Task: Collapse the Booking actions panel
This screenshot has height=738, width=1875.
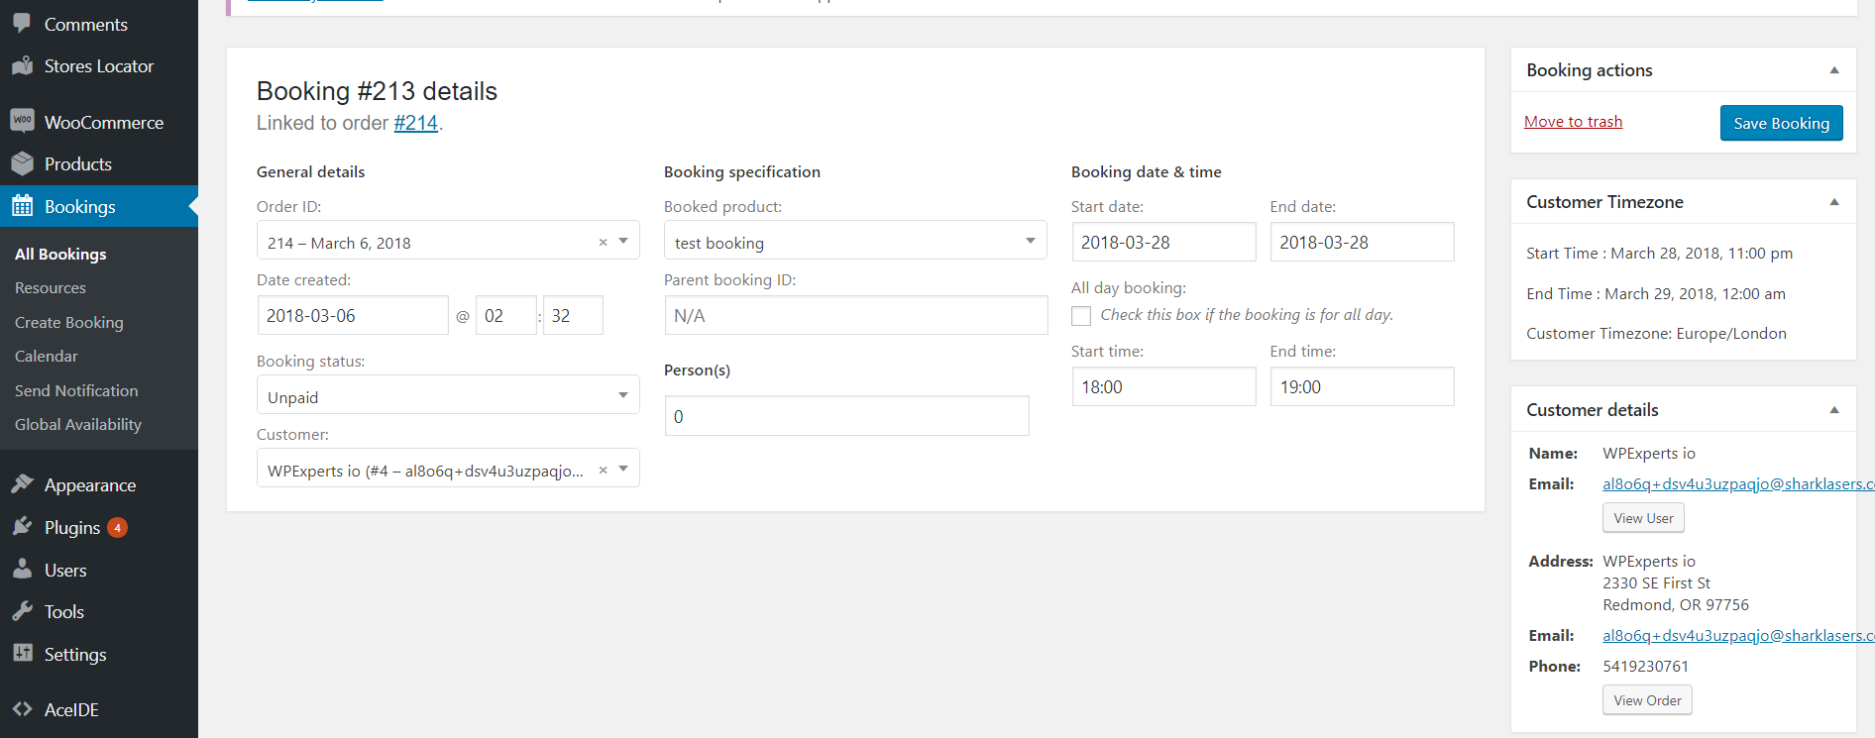Action: coord(1833,70)
